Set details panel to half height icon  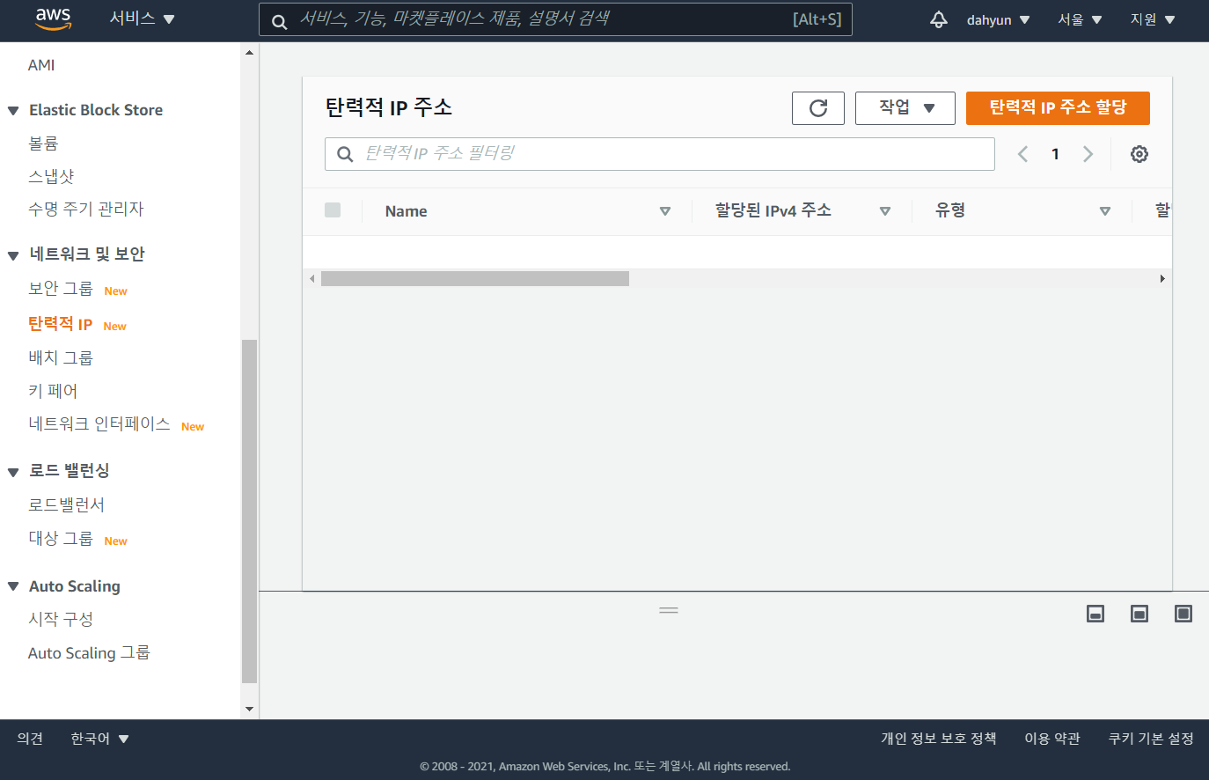click(1139, 614)
